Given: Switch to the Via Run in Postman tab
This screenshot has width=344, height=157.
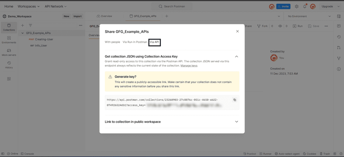Looking at the screenshot, I should pos(135,42).
